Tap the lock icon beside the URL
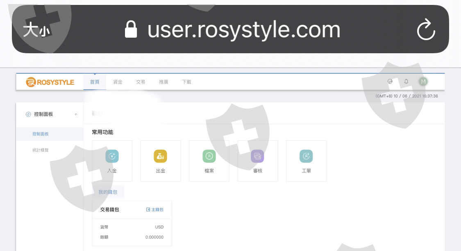The image size is (461, 251). 131,29
